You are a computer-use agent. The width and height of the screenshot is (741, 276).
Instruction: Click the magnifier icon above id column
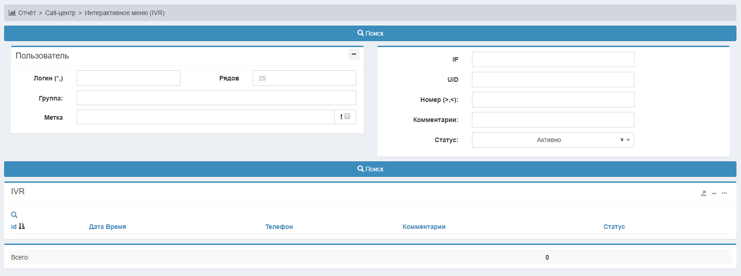pos(14,215)
